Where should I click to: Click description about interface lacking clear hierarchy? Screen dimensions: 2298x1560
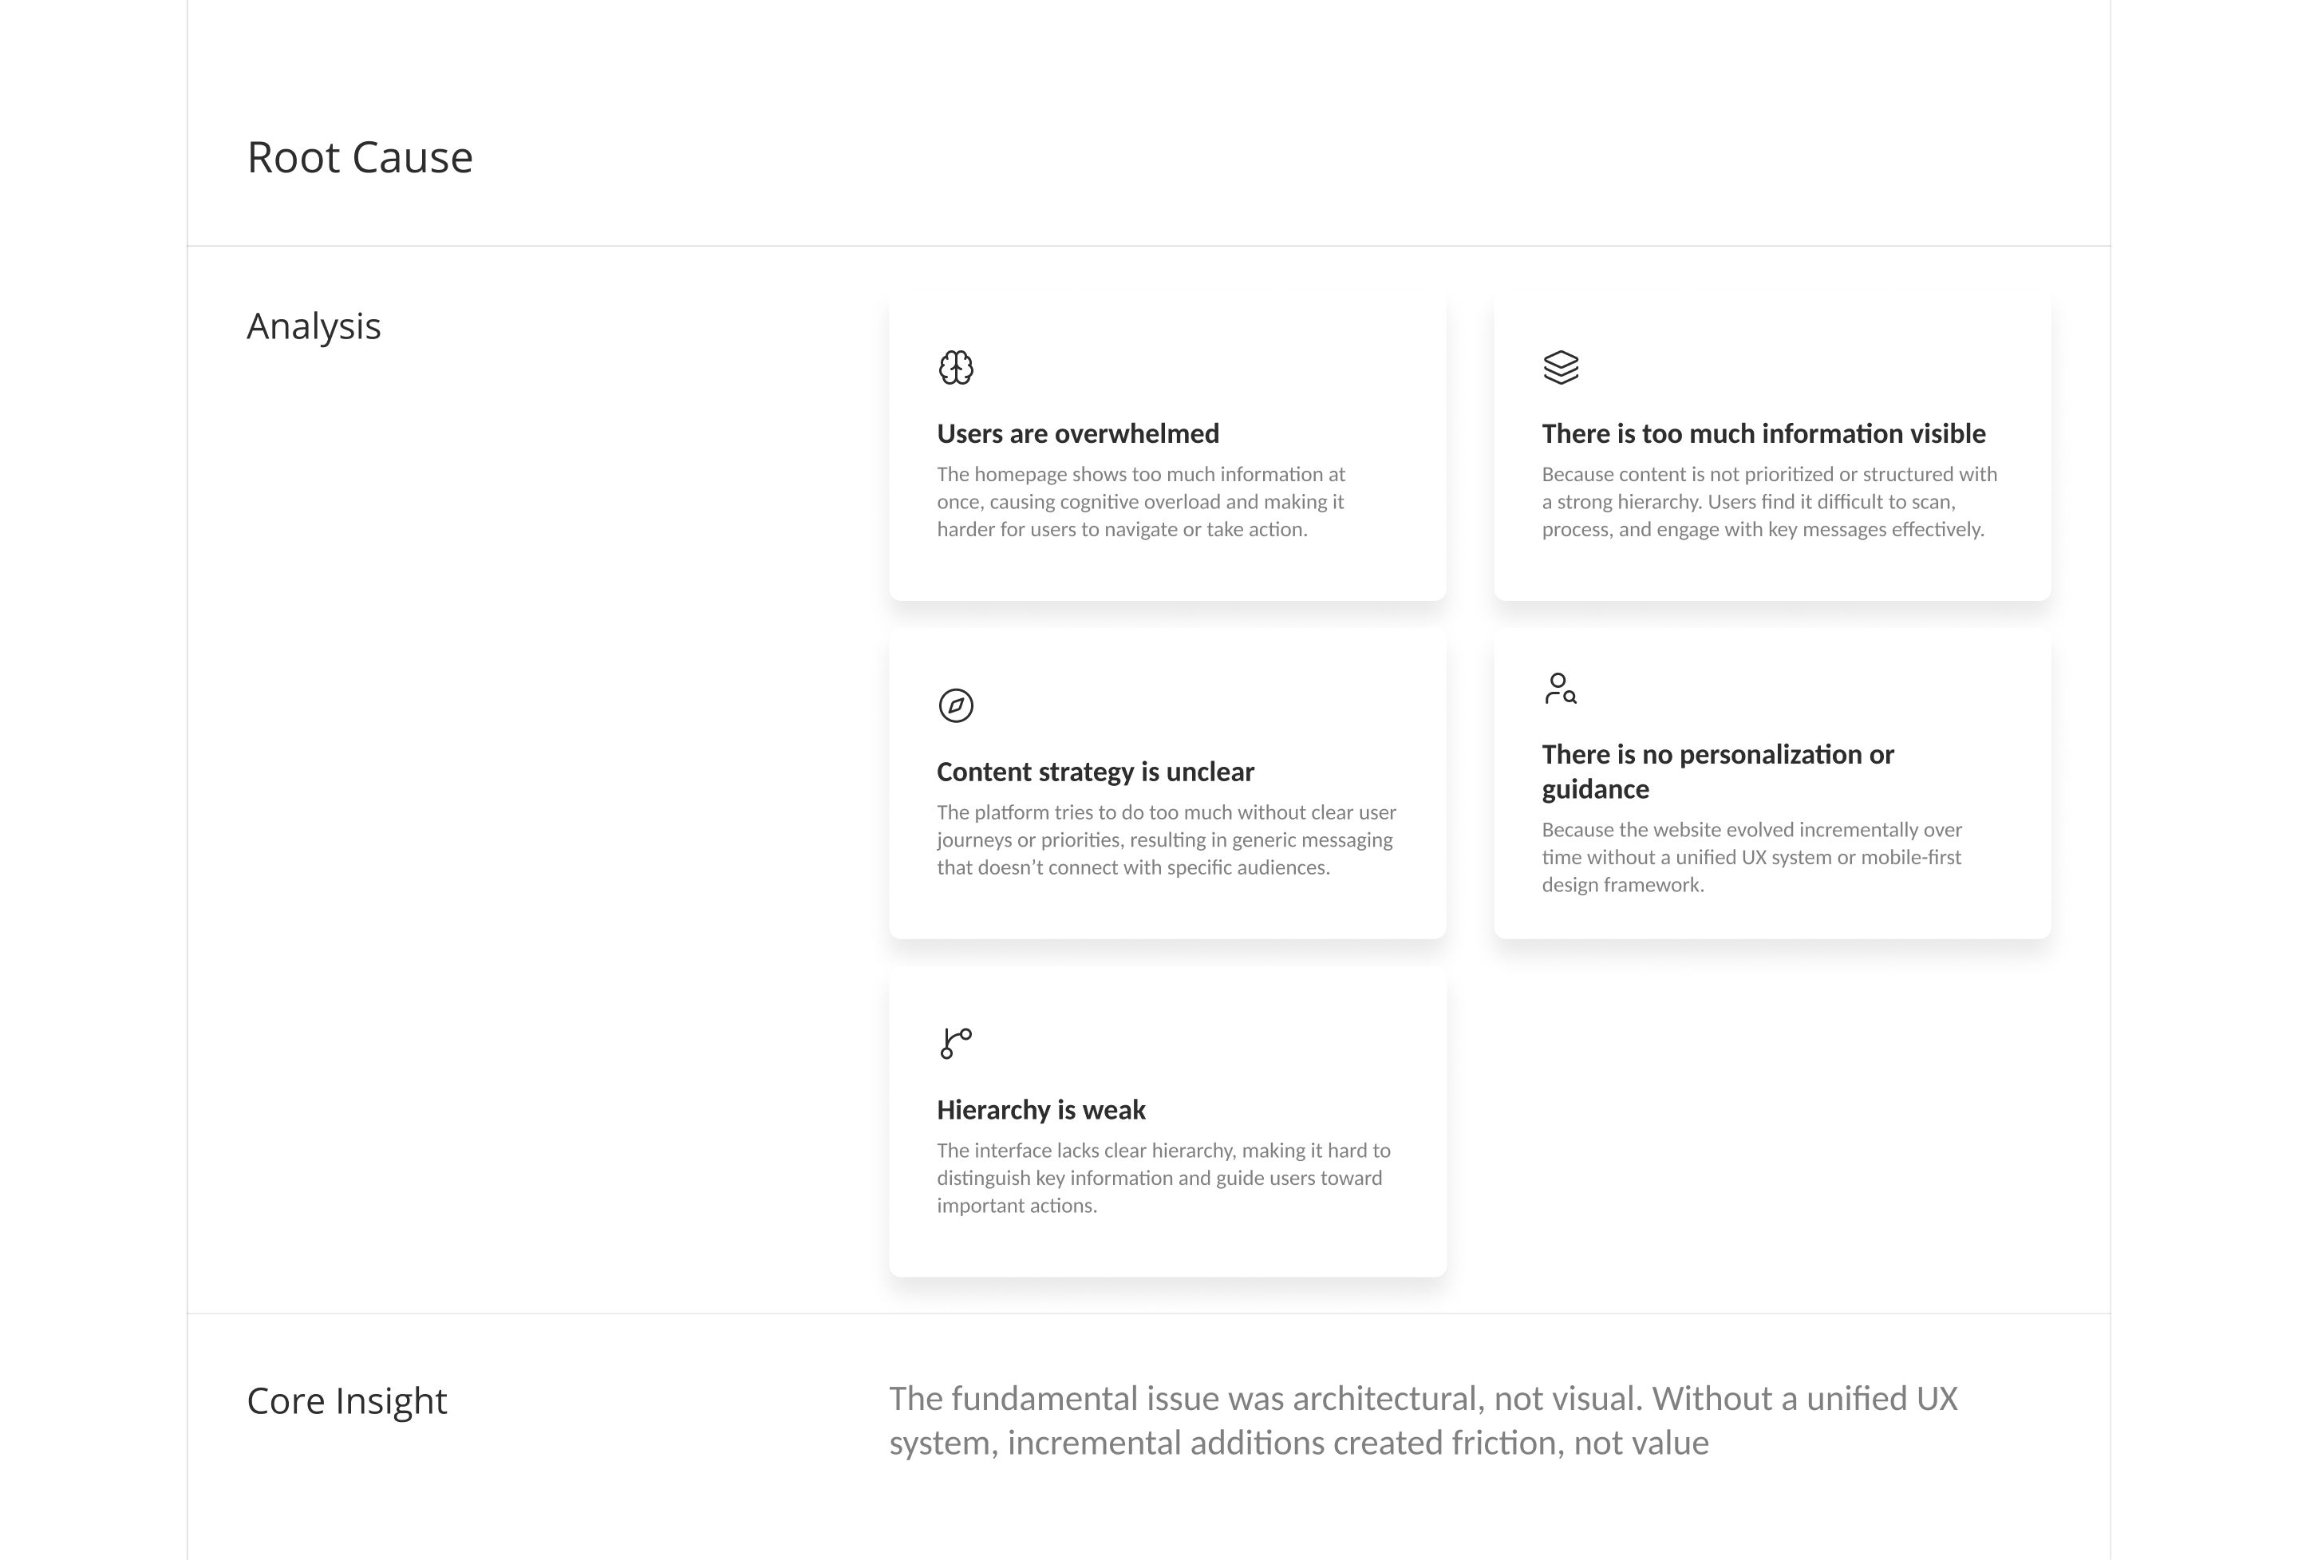click(1163, 1178)
